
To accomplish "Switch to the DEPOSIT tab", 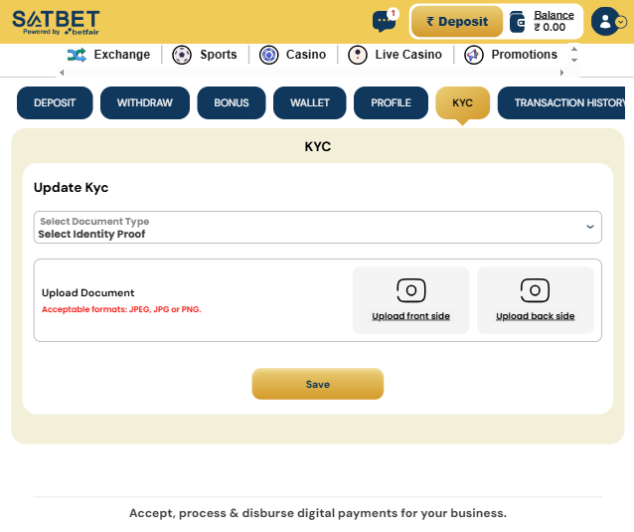I will (55, 102).
